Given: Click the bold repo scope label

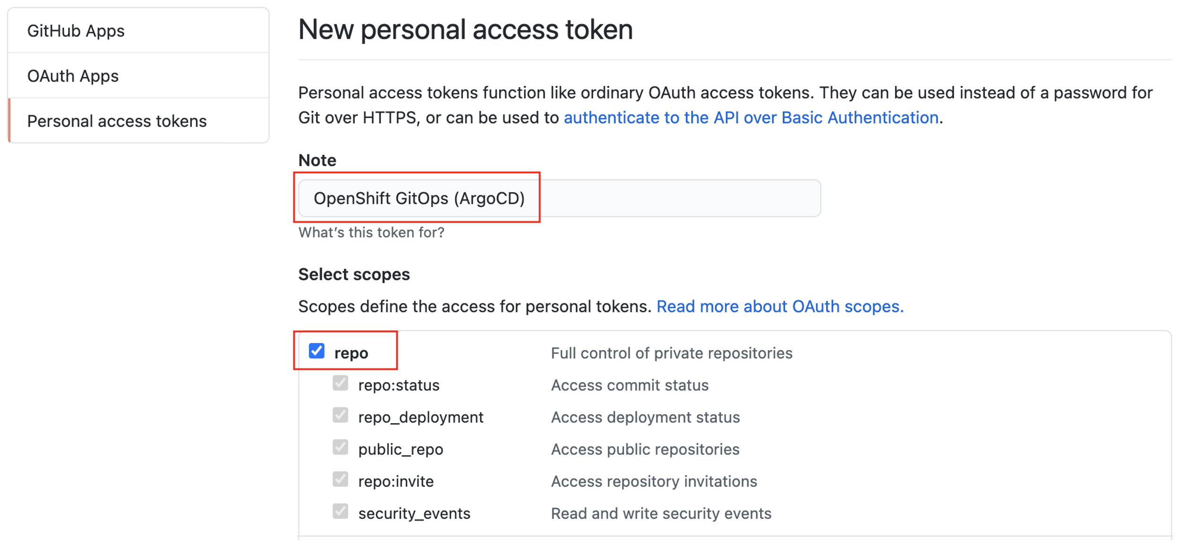Looking at the screenshot, I should click(x=351, y=353).
